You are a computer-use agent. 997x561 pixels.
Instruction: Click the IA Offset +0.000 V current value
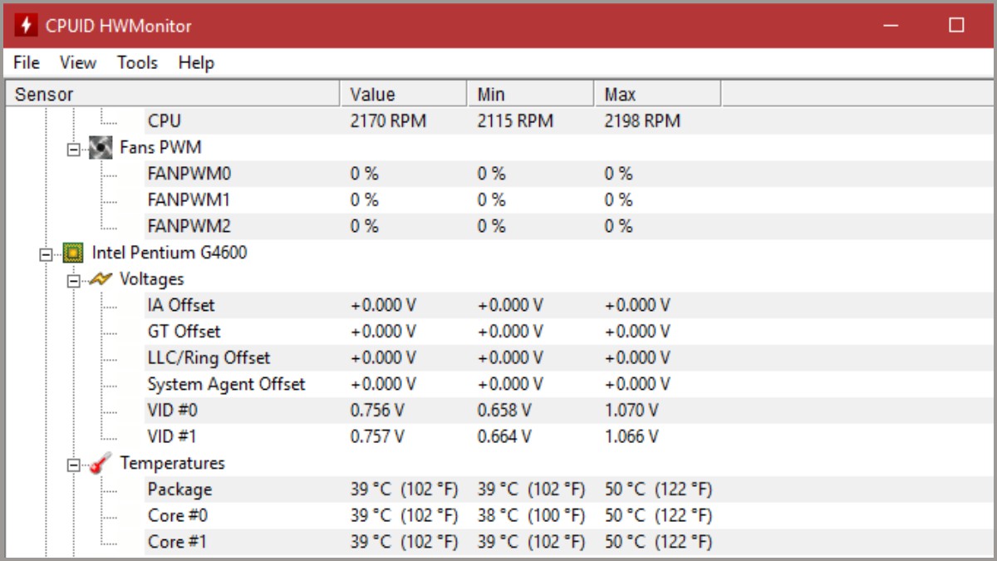pyautogui.click(x=383, y=305)
